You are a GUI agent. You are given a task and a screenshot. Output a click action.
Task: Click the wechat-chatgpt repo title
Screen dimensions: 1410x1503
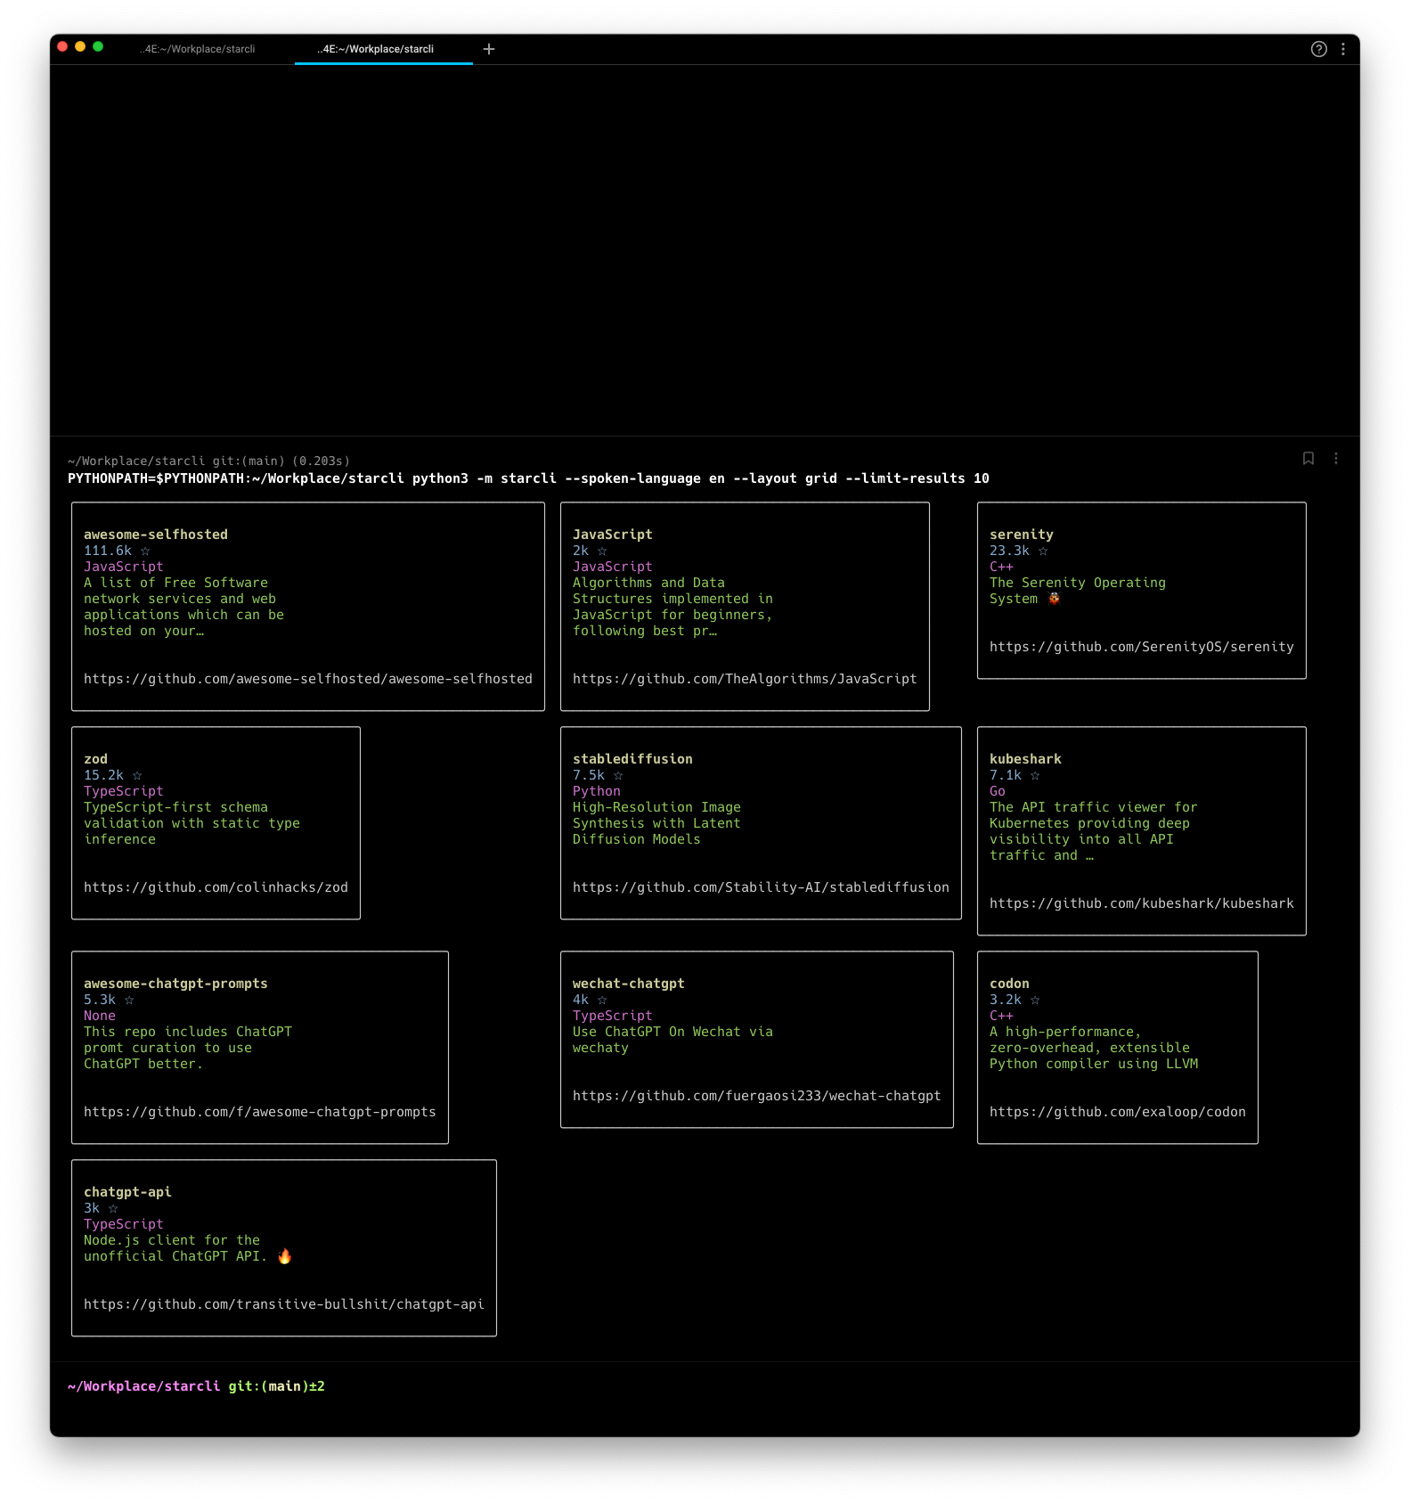[x=629, y=984]
